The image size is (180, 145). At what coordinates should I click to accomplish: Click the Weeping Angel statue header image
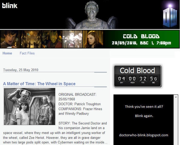pos(92,15)
